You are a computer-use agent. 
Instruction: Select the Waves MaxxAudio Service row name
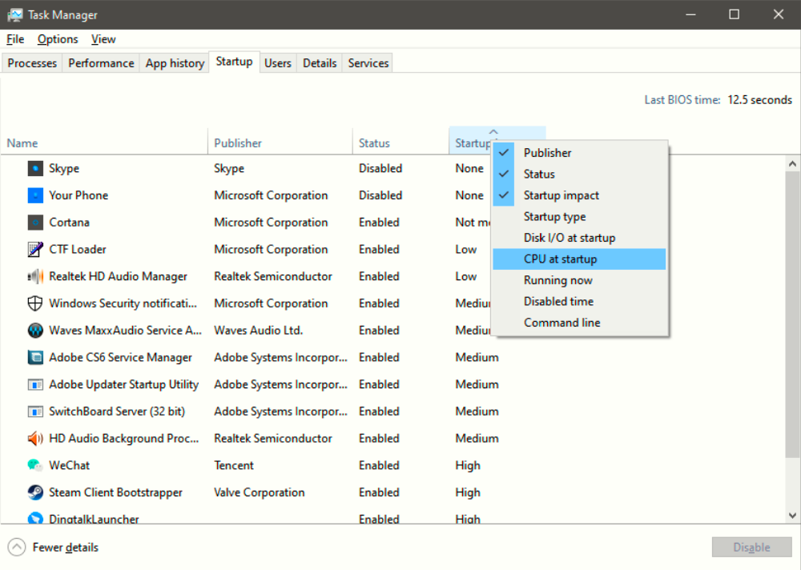[x=125, y=331]
